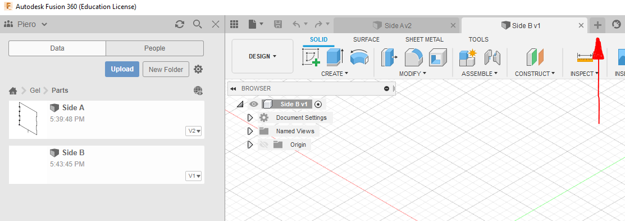Switch to the TOOLS ribbon tab
625x221 pixels.
click(478, 39)
